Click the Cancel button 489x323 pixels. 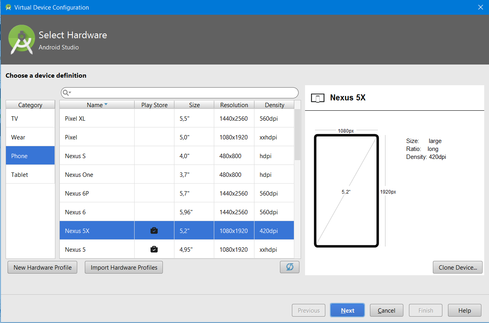point(386,310)
